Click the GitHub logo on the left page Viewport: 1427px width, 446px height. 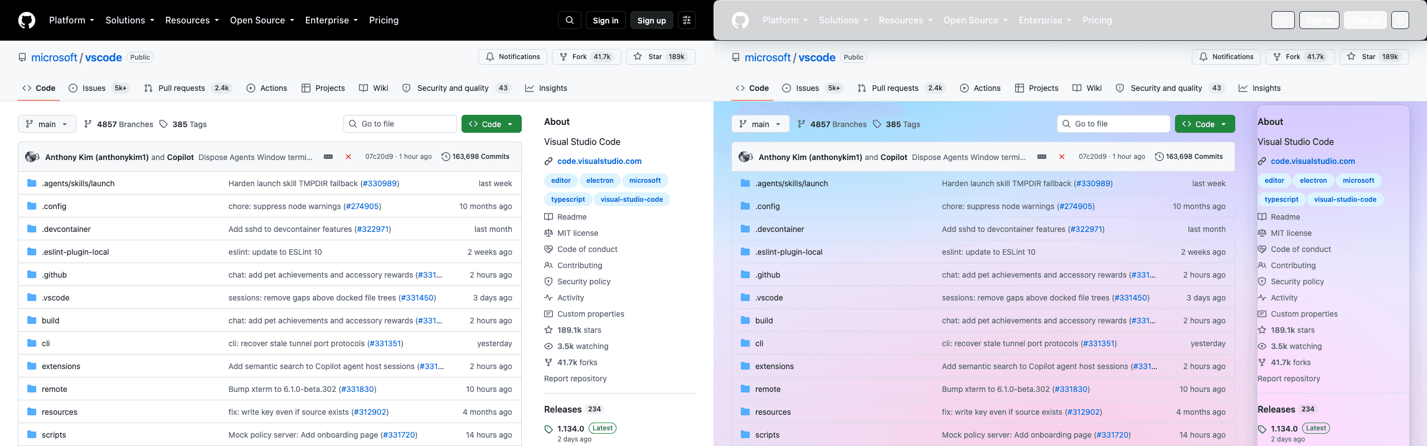pyautogui.click(x=27, y=20)
